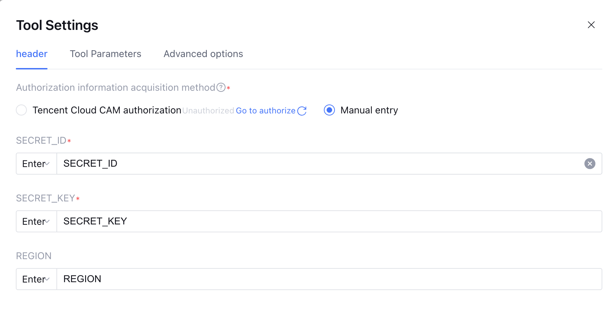
Task: Open the SECRET_KEY Enter type dropdown
Action: click(36, 222)
